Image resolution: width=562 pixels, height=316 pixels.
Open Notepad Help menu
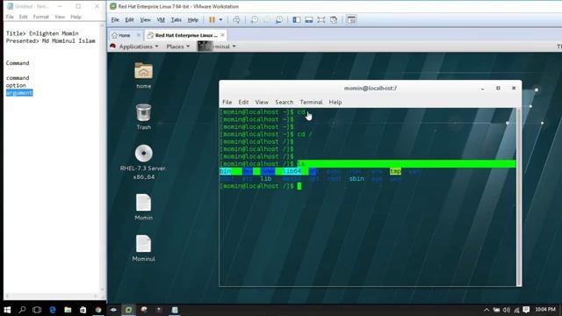pos(76,17)
